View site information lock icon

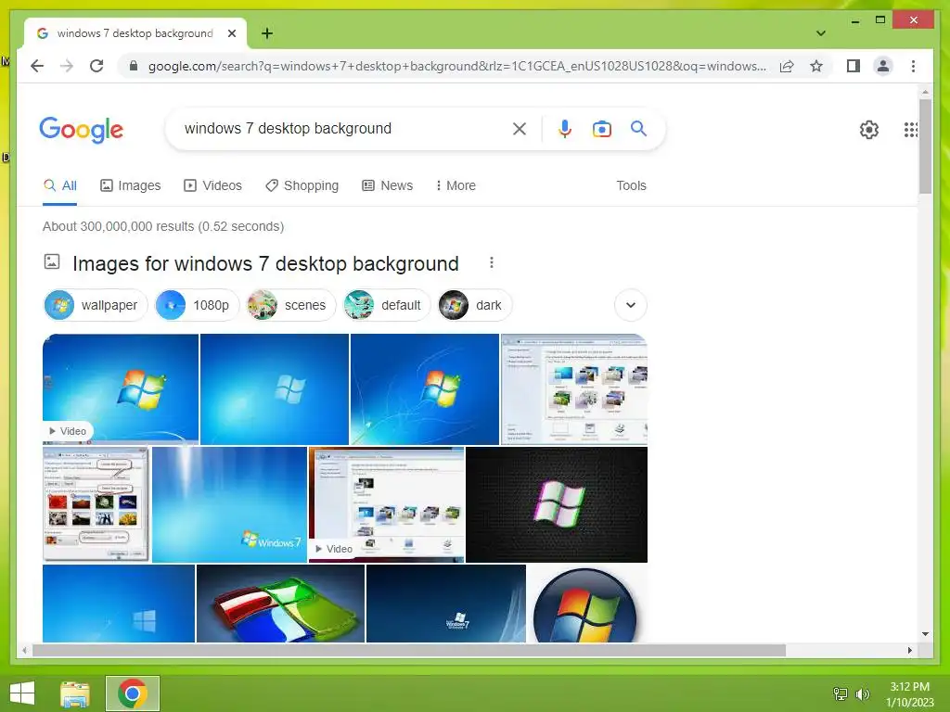coord(134,66)
